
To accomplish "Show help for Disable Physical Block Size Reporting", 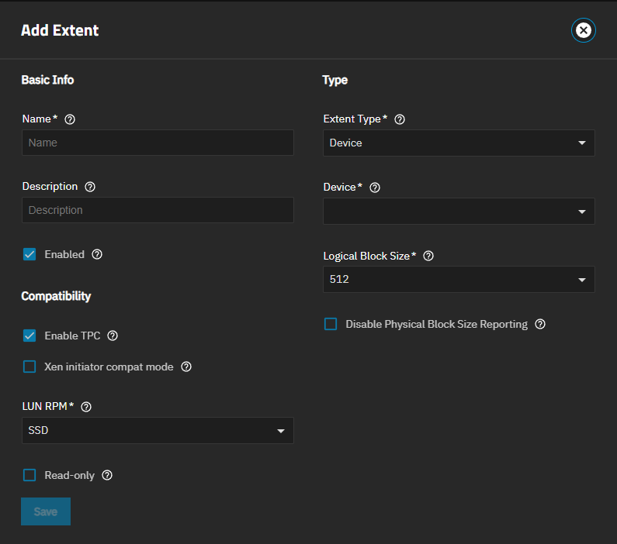I will point(540,324).
